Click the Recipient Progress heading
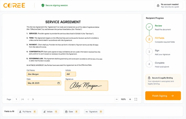Viewport: 186px width, 119px height. 155,18
